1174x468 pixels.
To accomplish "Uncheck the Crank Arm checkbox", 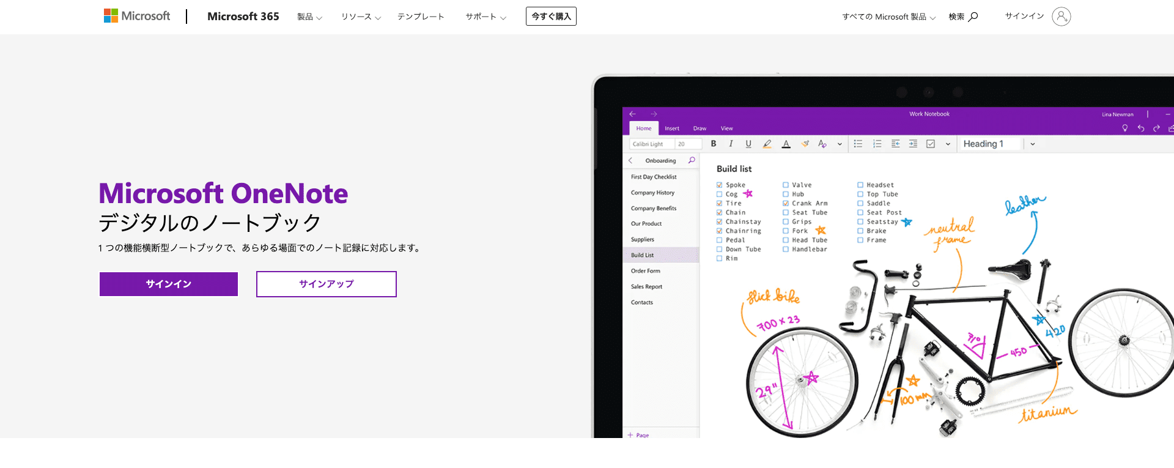I will click(786, 203).
